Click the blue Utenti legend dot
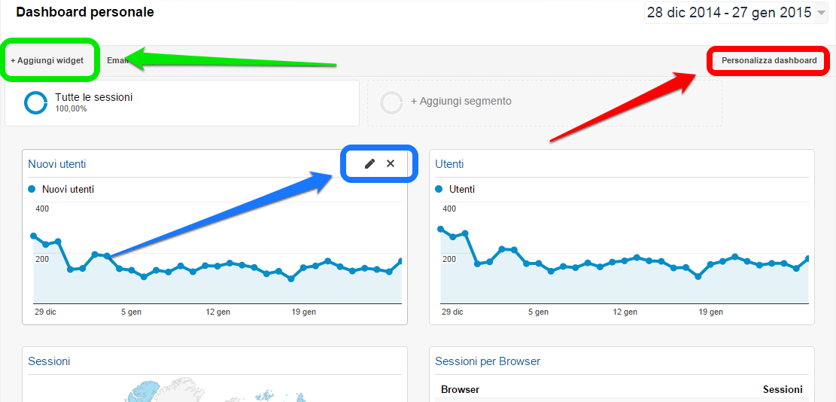The width and height of the screenshot is (836, 402). point(439,189)
